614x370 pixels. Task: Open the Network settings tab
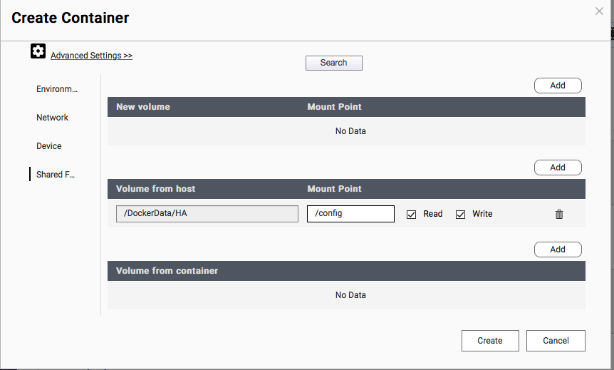53,118
